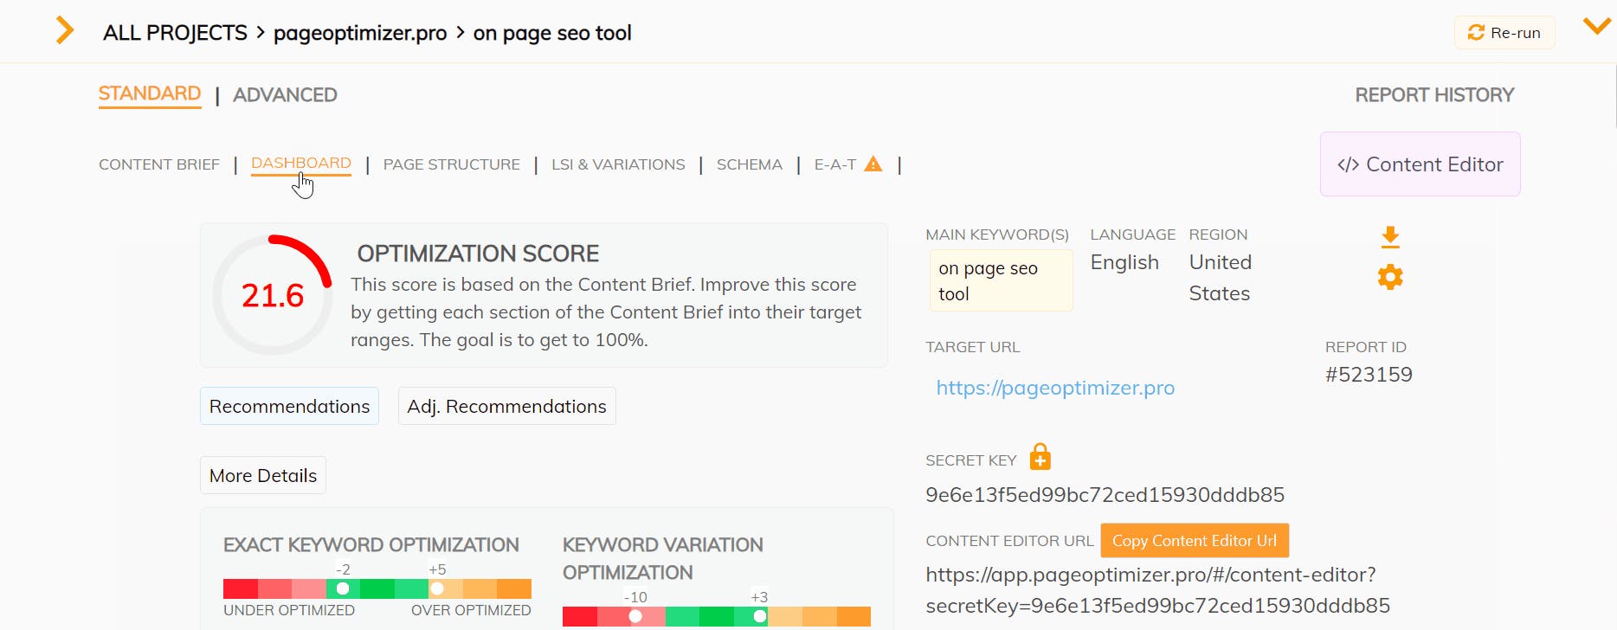Click the secret key value 9e6e13f5...

tap(1105, 495)
